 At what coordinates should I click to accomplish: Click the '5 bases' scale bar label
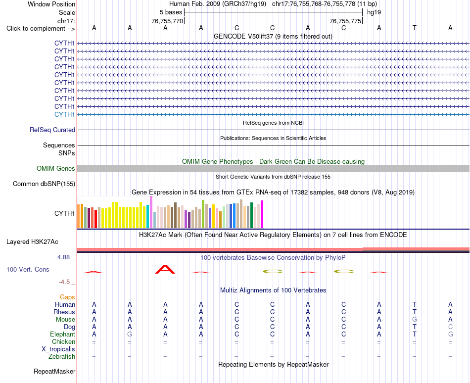171,12
